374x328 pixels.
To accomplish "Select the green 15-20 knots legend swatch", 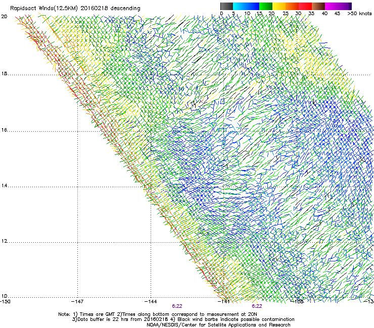I will [266, 6].
